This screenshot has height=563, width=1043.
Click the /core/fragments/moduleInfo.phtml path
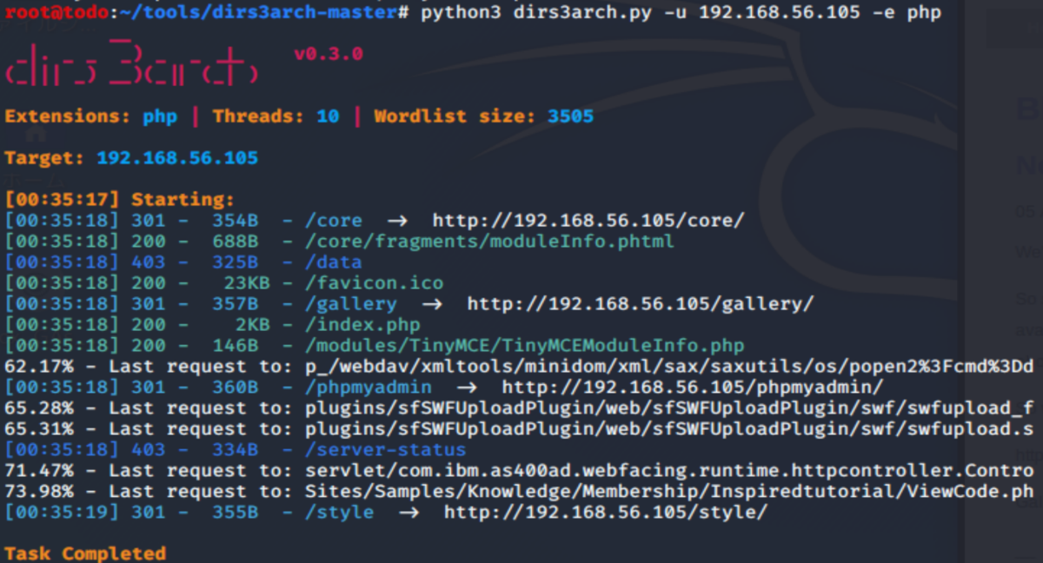click(x=489, y=242)
